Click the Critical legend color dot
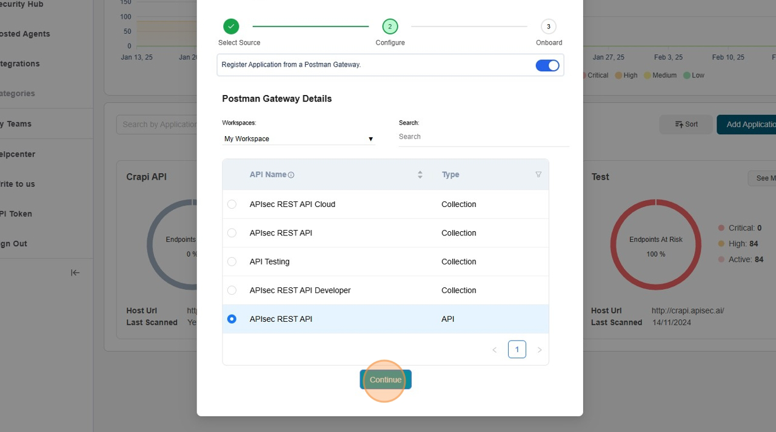776x432 pixels. (x=584, y=76)
